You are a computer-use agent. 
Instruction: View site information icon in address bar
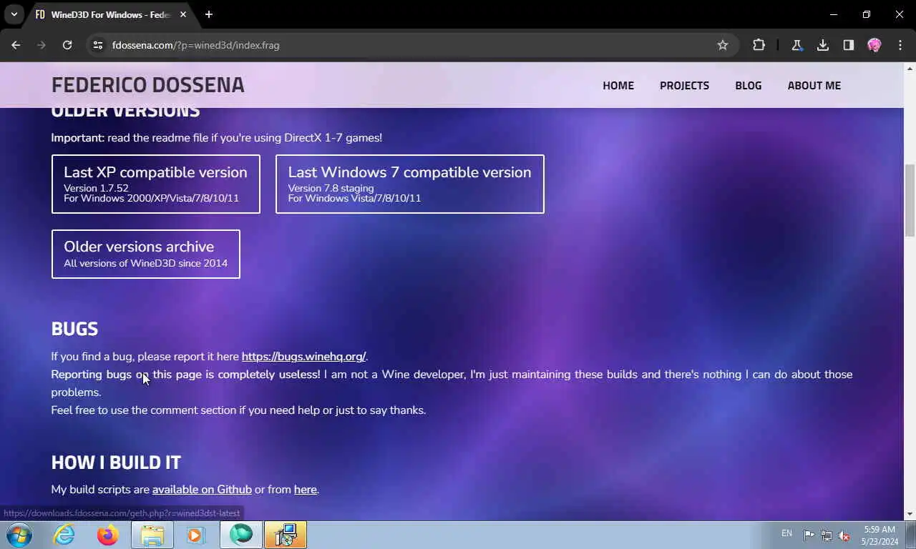pyautogui.click(x=99, y=45)
